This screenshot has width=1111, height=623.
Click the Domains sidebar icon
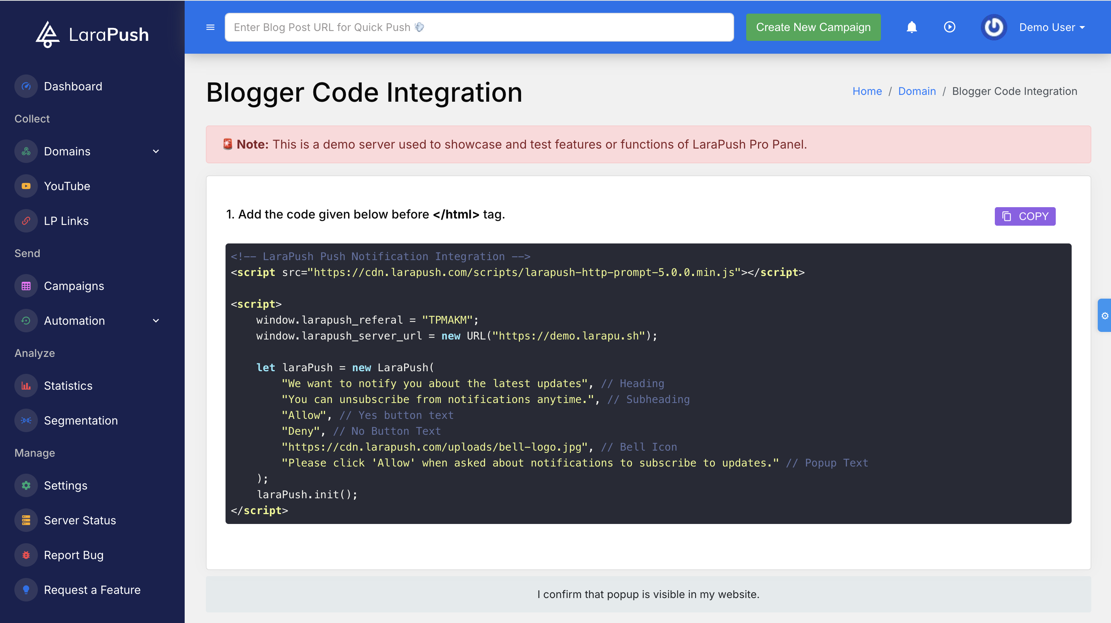pyautogui.click(x=26, y=151)
